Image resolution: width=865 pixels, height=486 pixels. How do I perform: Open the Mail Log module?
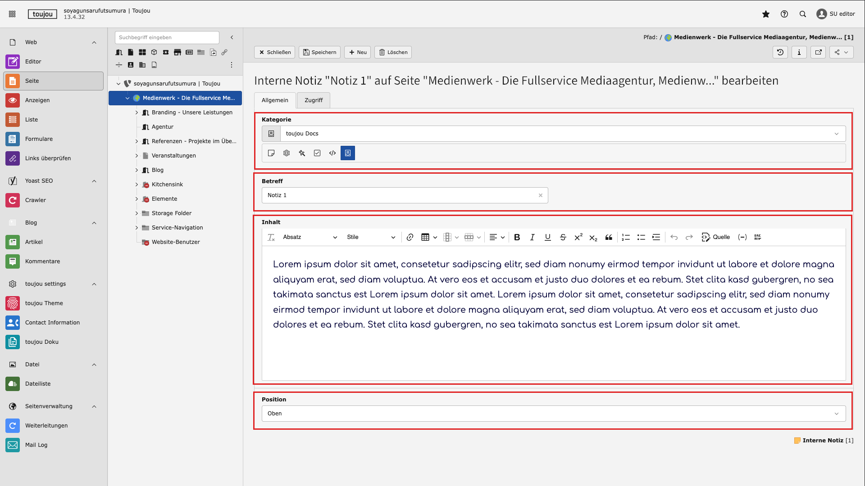(53, 445)
